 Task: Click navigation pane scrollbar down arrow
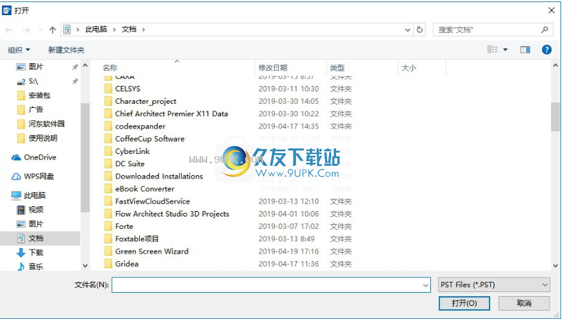85,266
